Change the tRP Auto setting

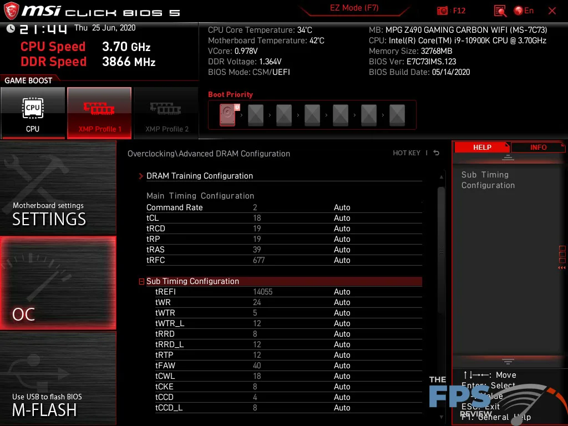342,239
